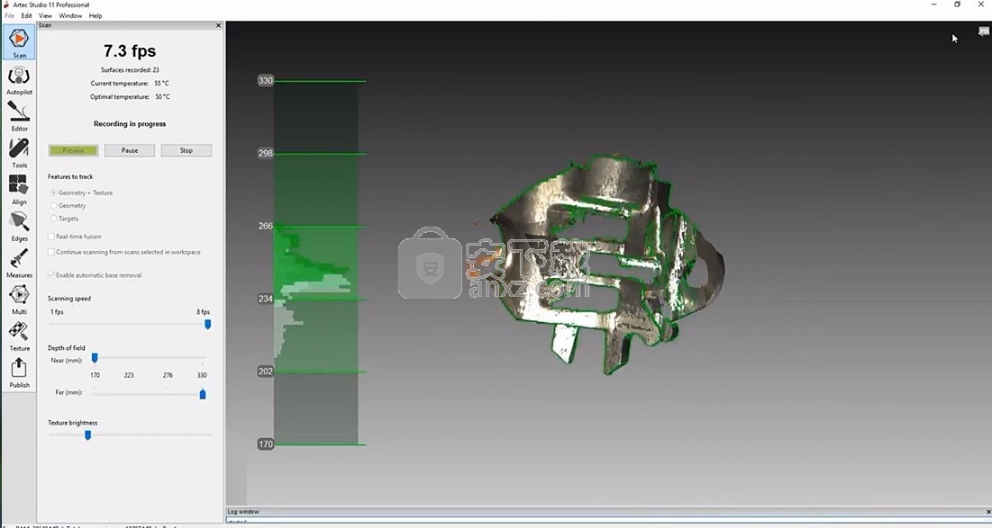The height and width of the screenshot is (528, 992).
Task: Open the View menu
Action: click(x=46, y=16)
